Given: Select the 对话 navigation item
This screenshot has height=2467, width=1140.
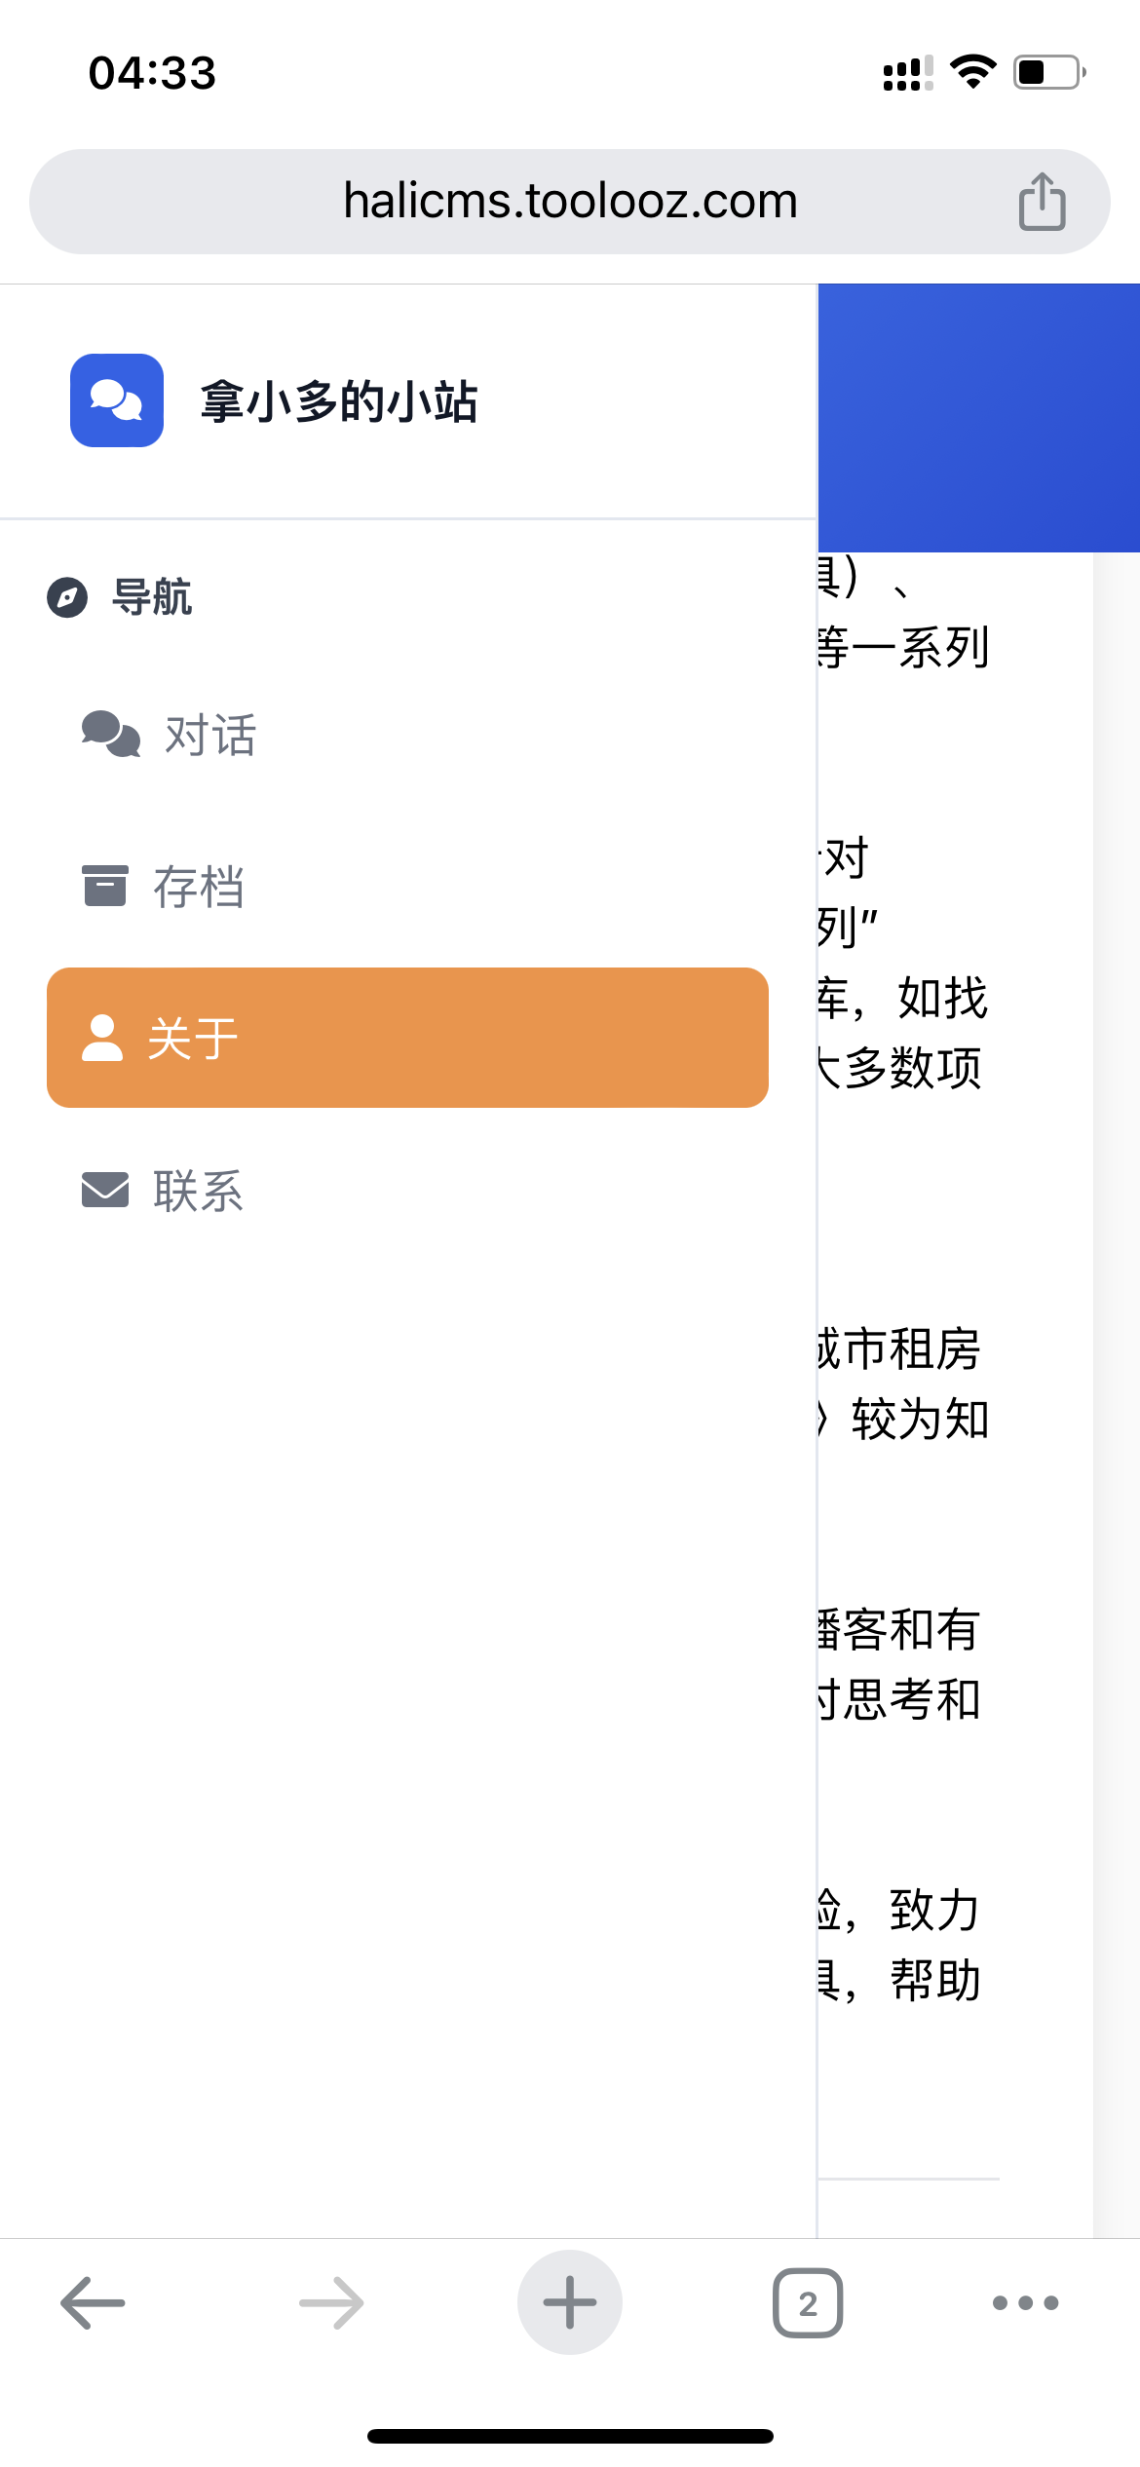Looking at the screenshot, I should click(x=210, y=735).
